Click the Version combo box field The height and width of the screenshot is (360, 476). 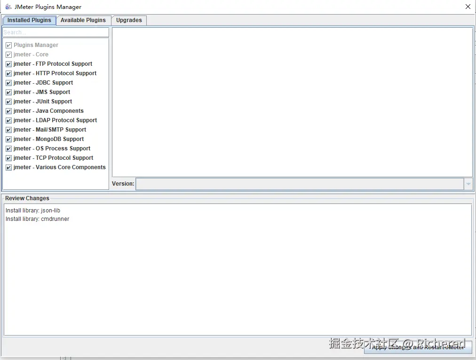pos(300,184)
